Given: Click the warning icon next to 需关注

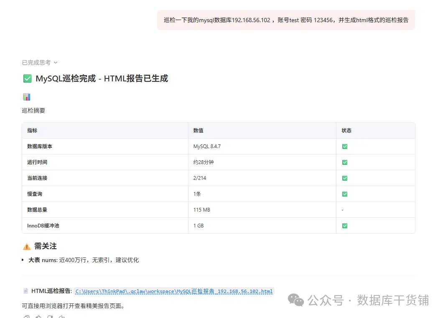Looking at the screenshot, I should pos(26,246).
